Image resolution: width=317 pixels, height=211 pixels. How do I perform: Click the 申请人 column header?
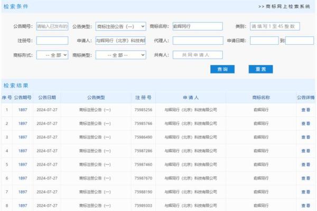click(191, 98)
